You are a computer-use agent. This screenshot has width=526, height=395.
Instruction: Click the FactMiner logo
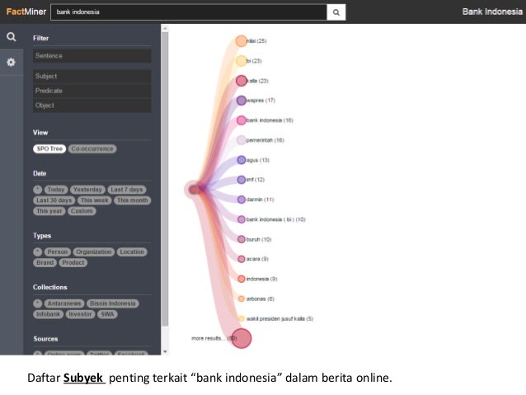(26, 12)
